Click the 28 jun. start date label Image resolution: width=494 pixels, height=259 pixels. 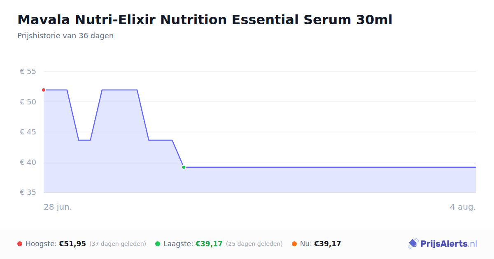pos(58,207)
